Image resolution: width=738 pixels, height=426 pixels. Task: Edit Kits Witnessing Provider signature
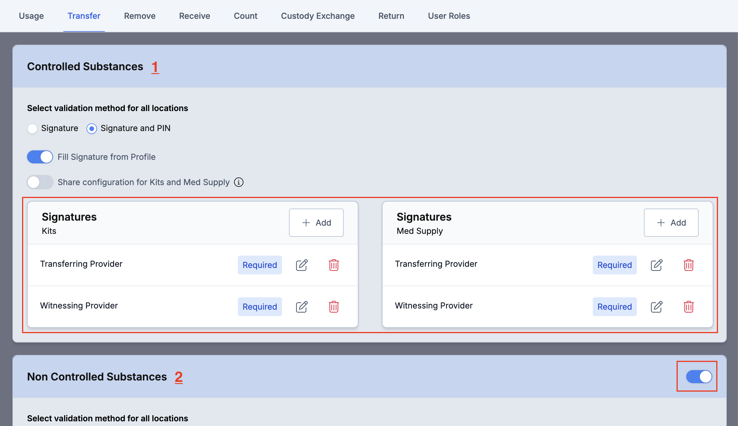click(x=302, y=307)
